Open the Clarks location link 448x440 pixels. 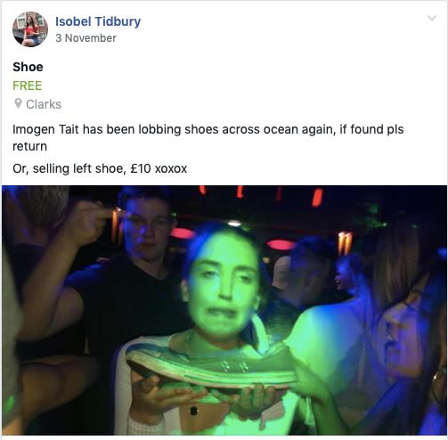click(x=44, y=104)
